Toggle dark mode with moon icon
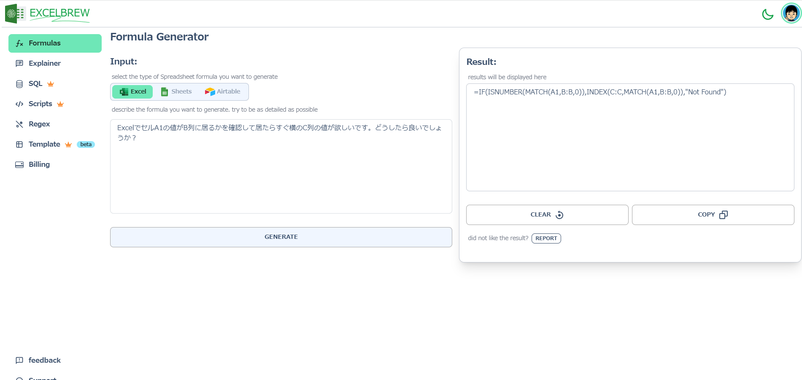This screenshot has height=380, width=802. pyautogui.click(x=767, y=14)
